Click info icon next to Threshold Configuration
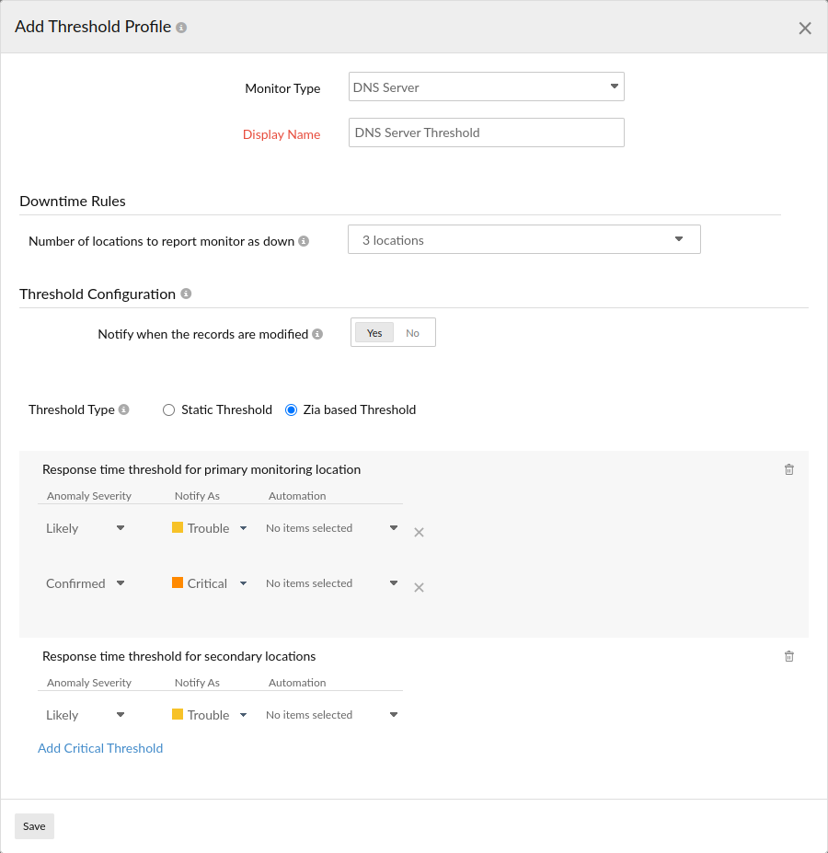 pos(186,294)
